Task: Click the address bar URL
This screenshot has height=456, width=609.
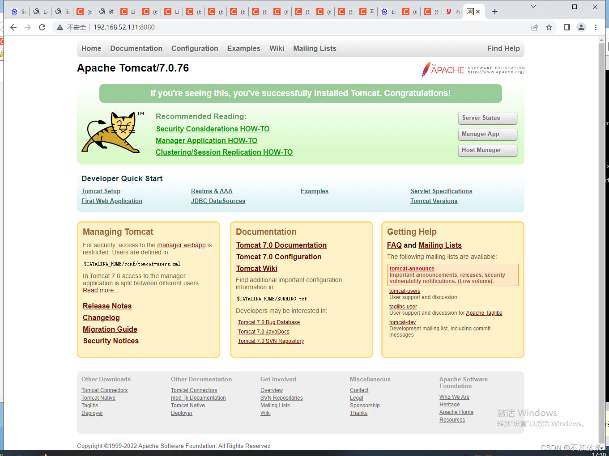Action: 124,27
